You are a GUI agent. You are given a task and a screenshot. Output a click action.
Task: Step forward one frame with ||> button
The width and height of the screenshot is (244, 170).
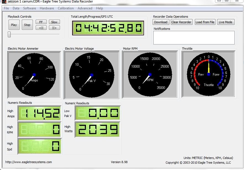click(54, 28)
